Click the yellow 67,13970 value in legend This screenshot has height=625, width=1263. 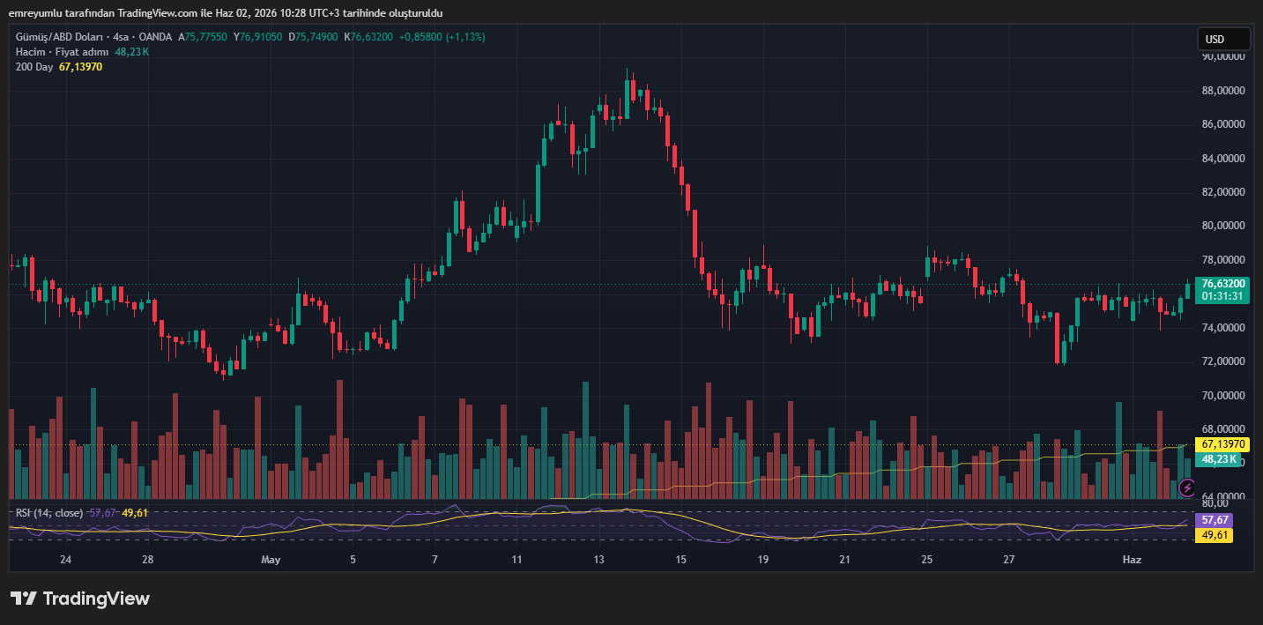tap(81, 67)
